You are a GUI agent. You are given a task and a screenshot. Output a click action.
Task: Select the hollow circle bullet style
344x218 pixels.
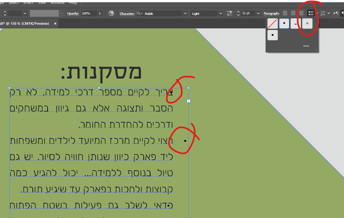[307, 24]
